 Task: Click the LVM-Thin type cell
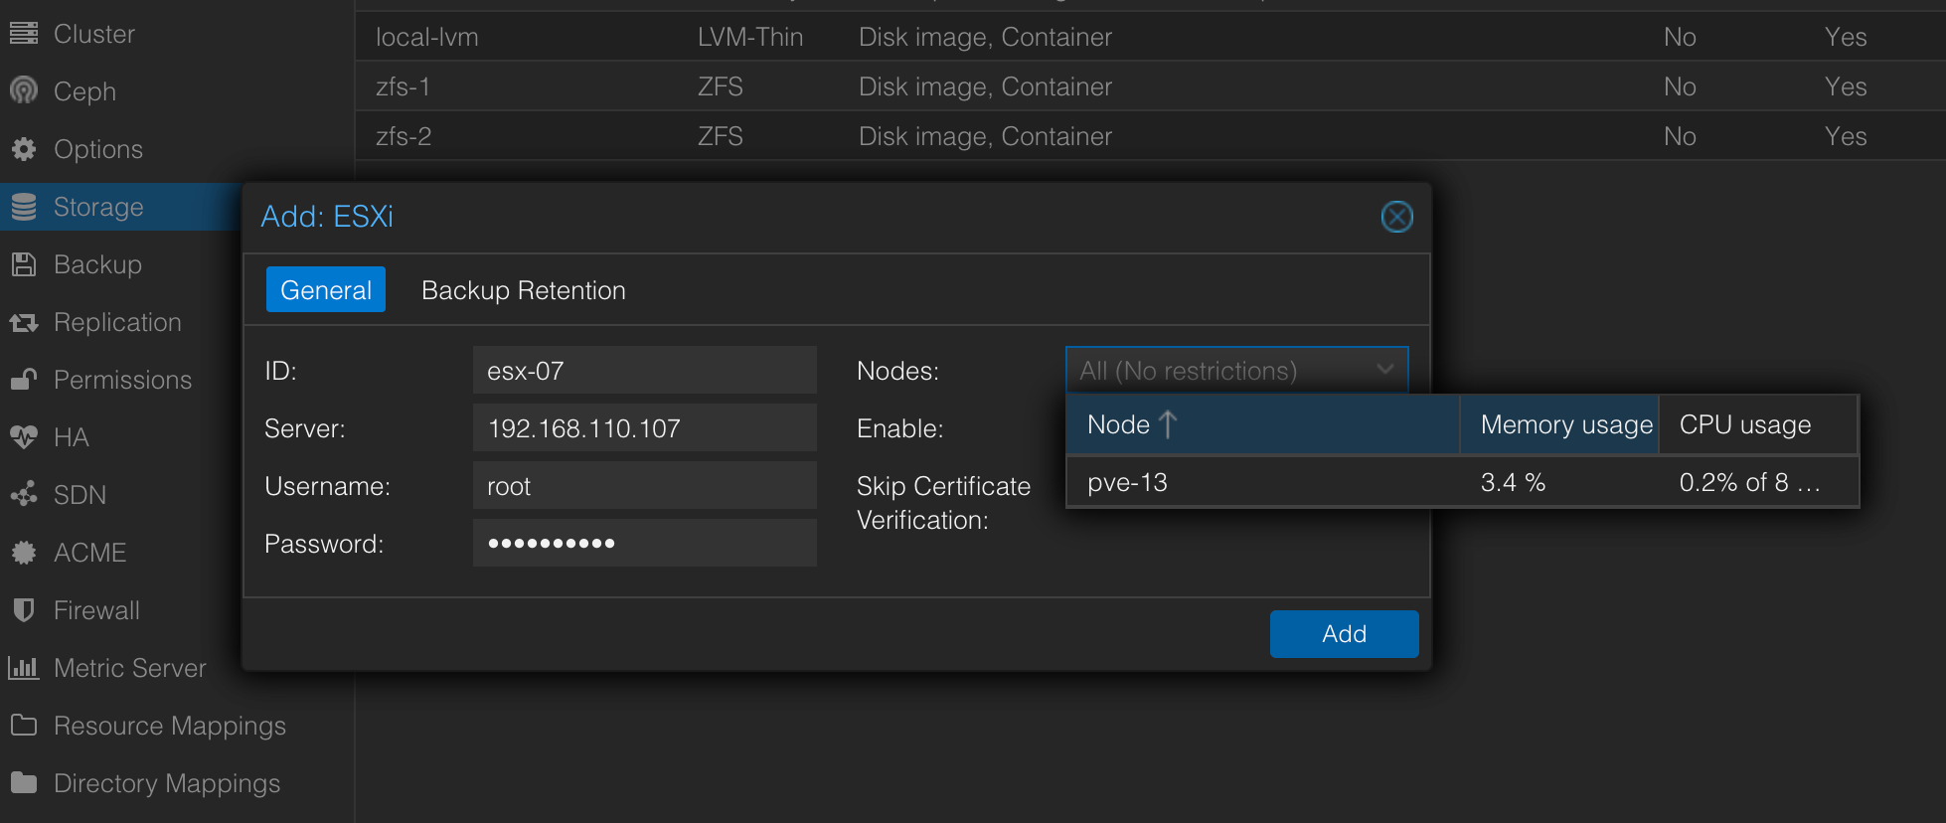[x=750, y=37]
